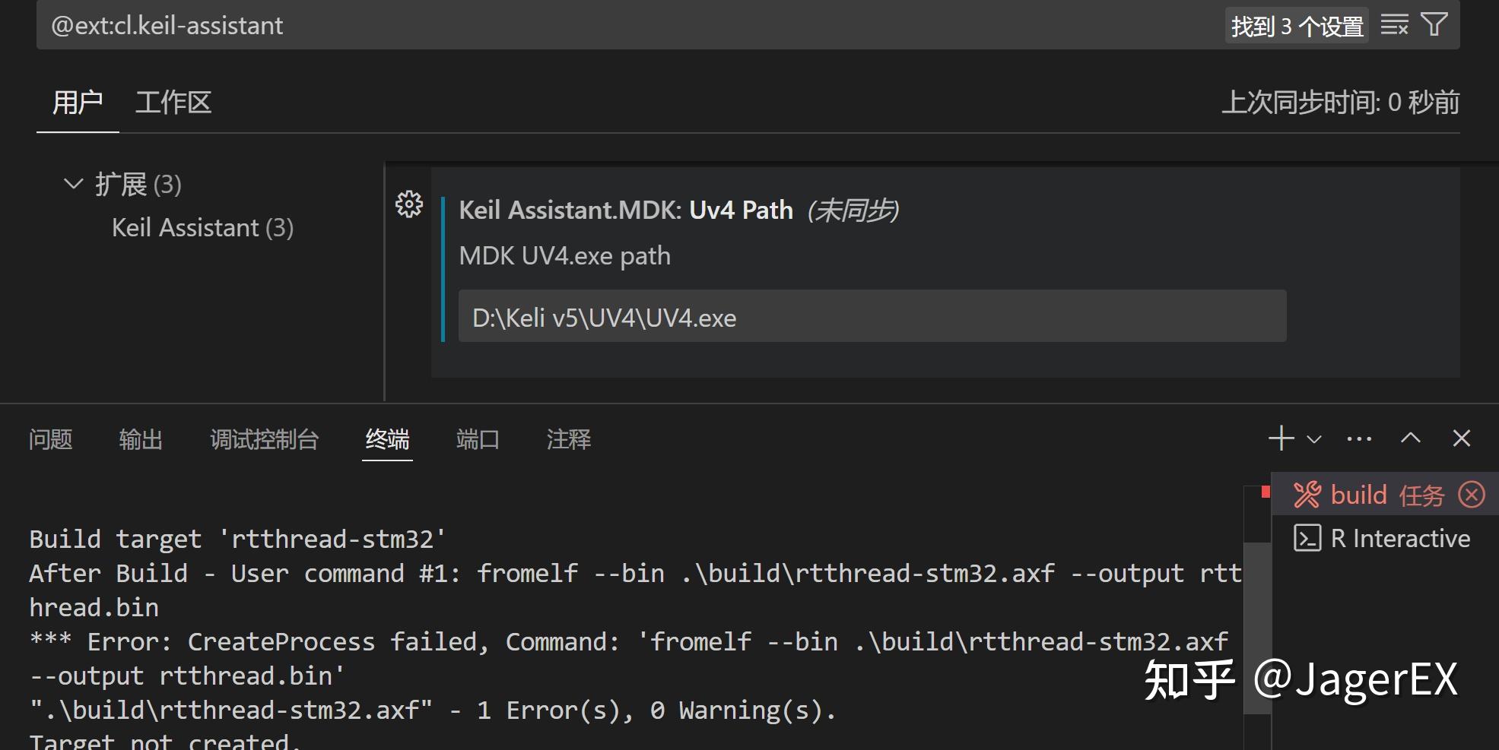Kill the build task terminal with circled X
This screenshot has height=750, width=1499.
tap(1472, 495)
